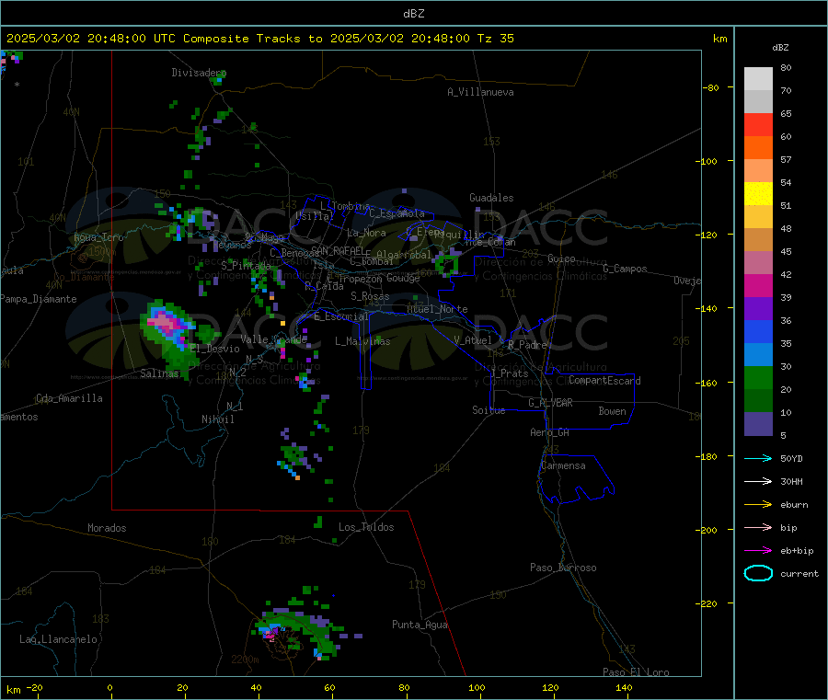Click the cyan 'current' ellipse symbol

[758, 573]
